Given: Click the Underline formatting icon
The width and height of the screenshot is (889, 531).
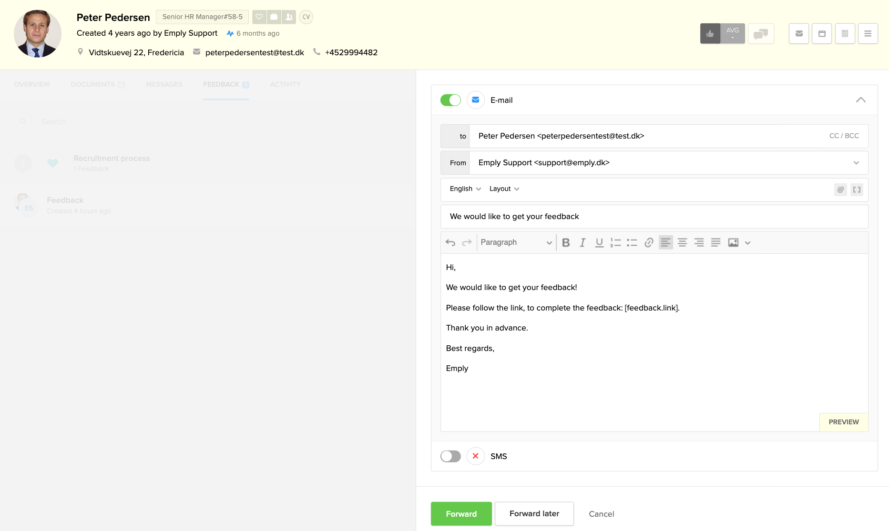Looking at the screenshot, I should click(x=599, y=242).
